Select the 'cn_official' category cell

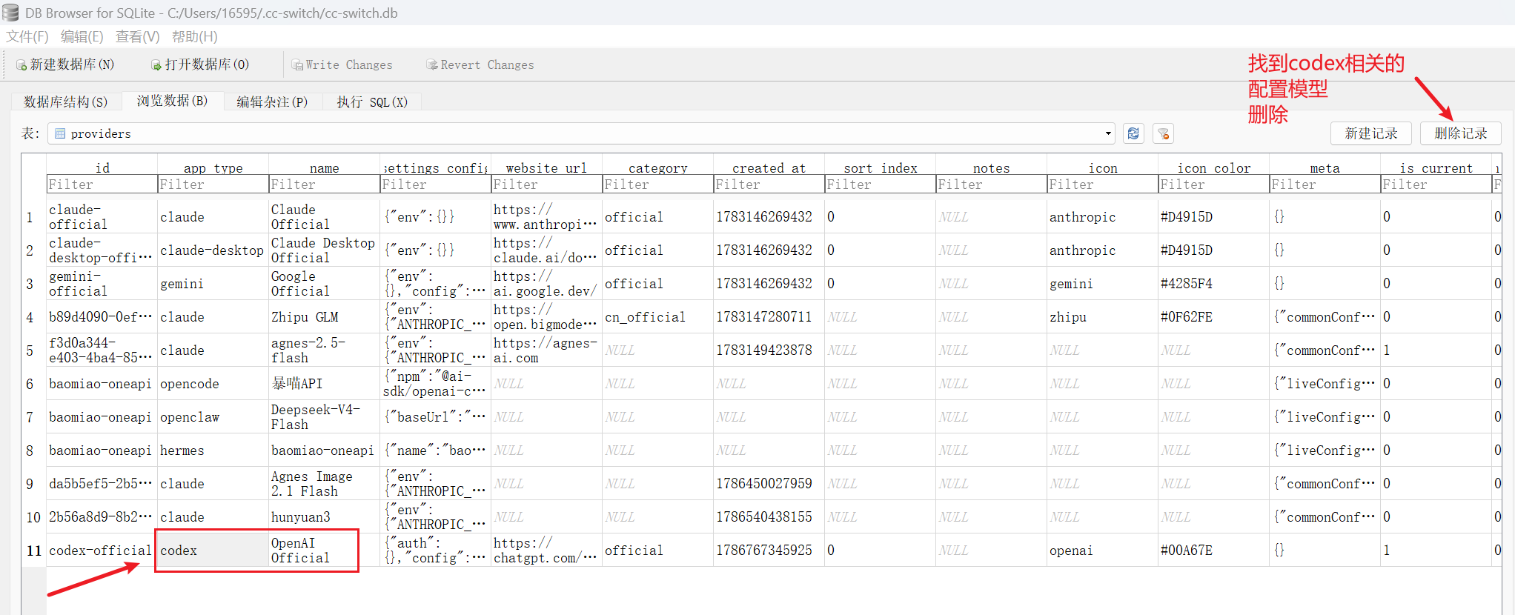657,317
